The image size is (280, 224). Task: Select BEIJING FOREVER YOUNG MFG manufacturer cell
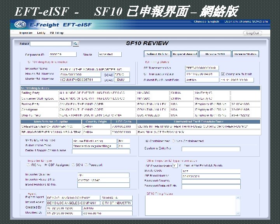[x=51, y=132]
